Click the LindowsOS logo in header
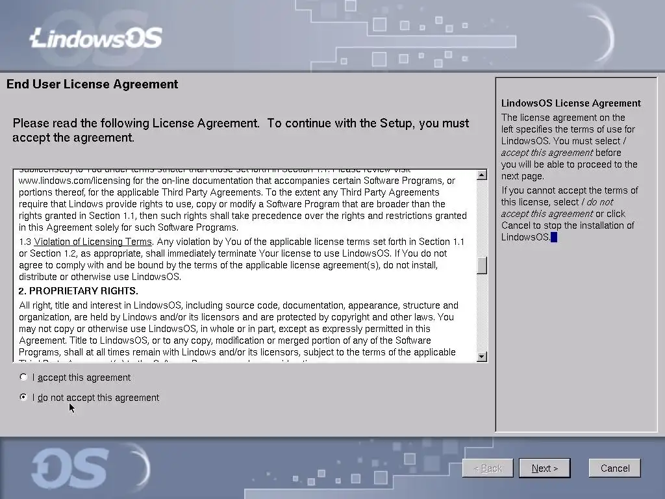Screen dimensions: 665x499 pyautogui.click(x=96, y=38)
